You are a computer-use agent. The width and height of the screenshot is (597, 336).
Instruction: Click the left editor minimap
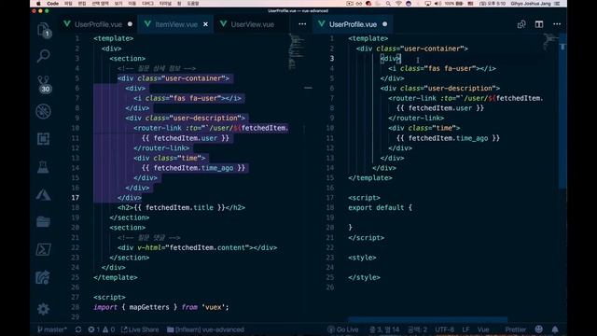[297, 51]
